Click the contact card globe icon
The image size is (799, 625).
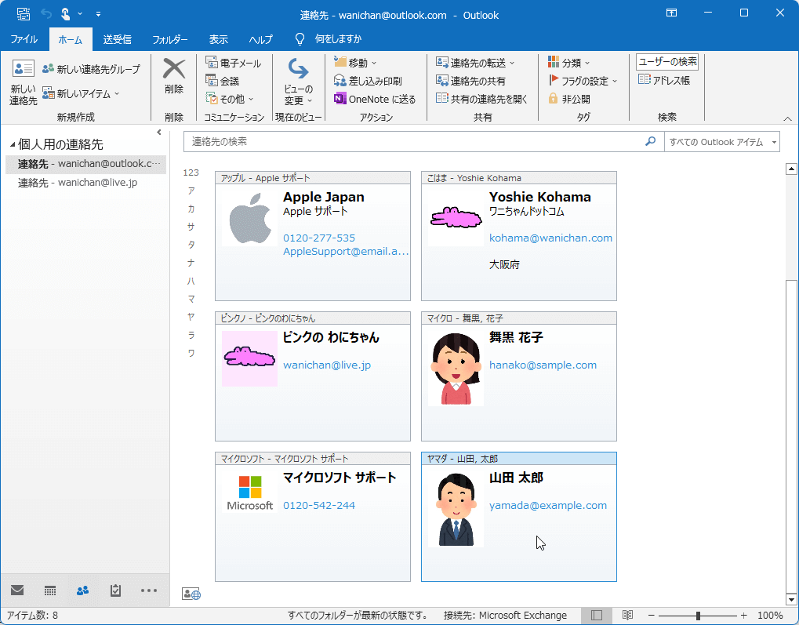pyautogui.click(x=191, y=594)
